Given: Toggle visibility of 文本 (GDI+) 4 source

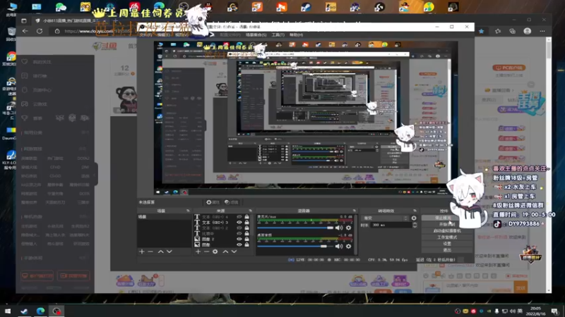Looking at the screenshot, I should 239,217.
